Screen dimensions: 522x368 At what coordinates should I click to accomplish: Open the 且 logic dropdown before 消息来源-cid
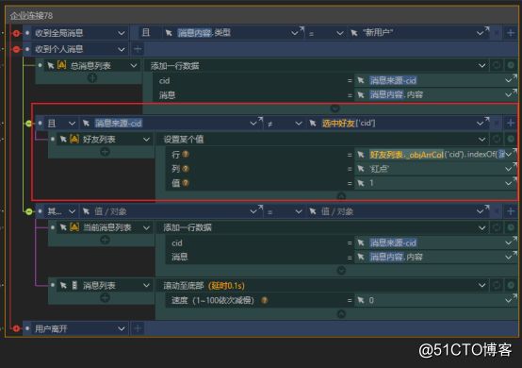point(72,124)
